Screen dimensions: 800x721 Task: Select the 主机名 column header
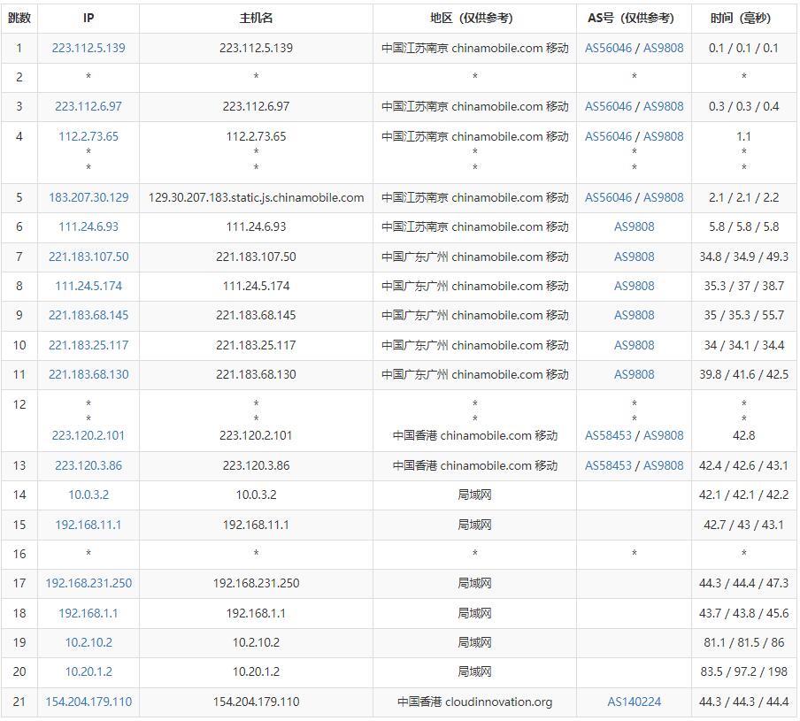coord(256,19)
